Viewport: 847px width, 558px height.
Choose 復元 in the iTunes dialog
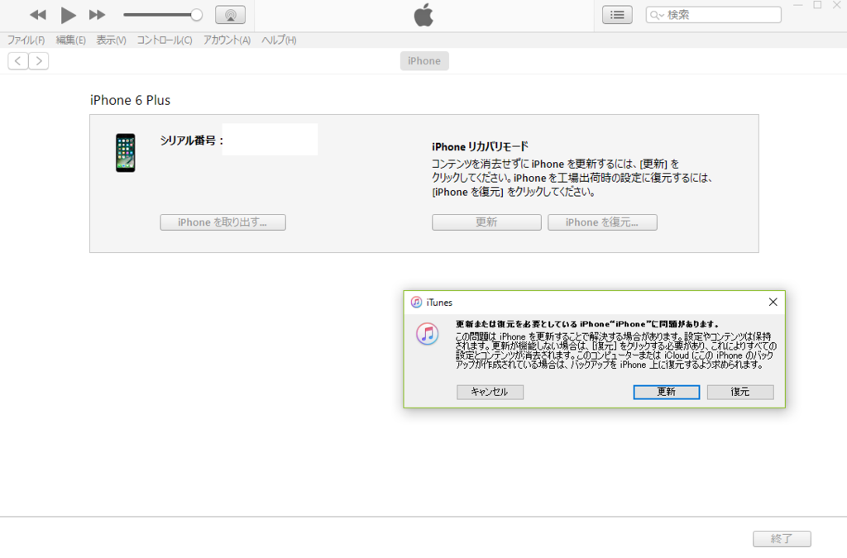point(740,392)
